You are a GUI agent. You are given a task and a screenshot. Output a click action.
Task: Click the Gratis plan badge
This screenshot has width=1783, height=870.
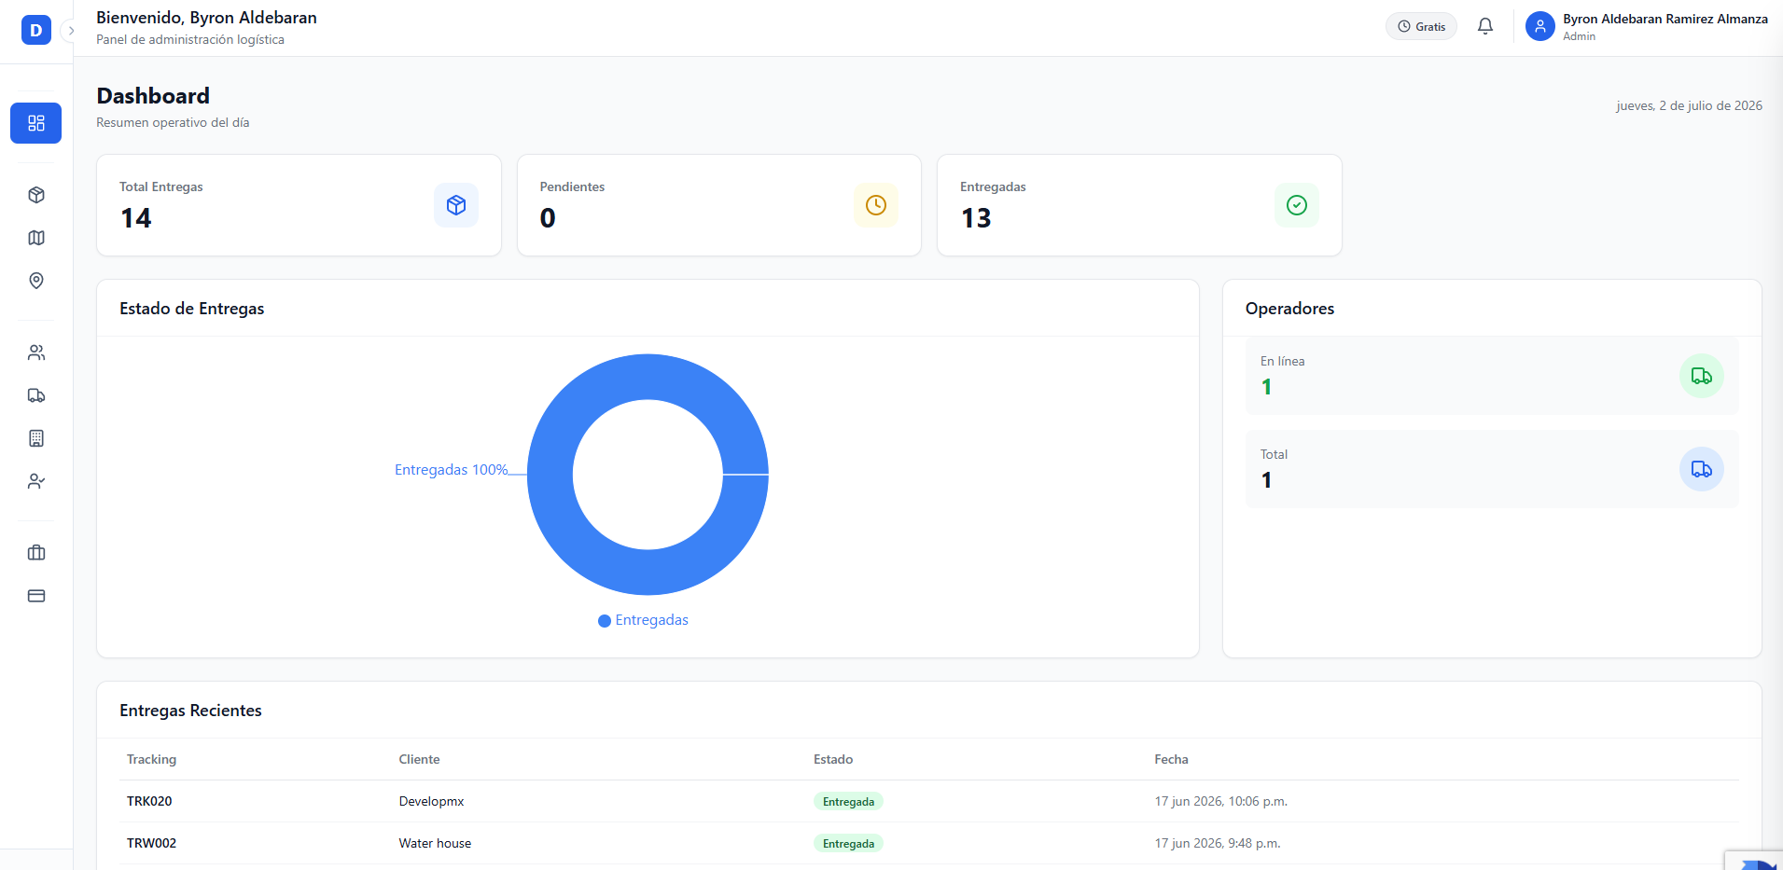(1421, 26)
